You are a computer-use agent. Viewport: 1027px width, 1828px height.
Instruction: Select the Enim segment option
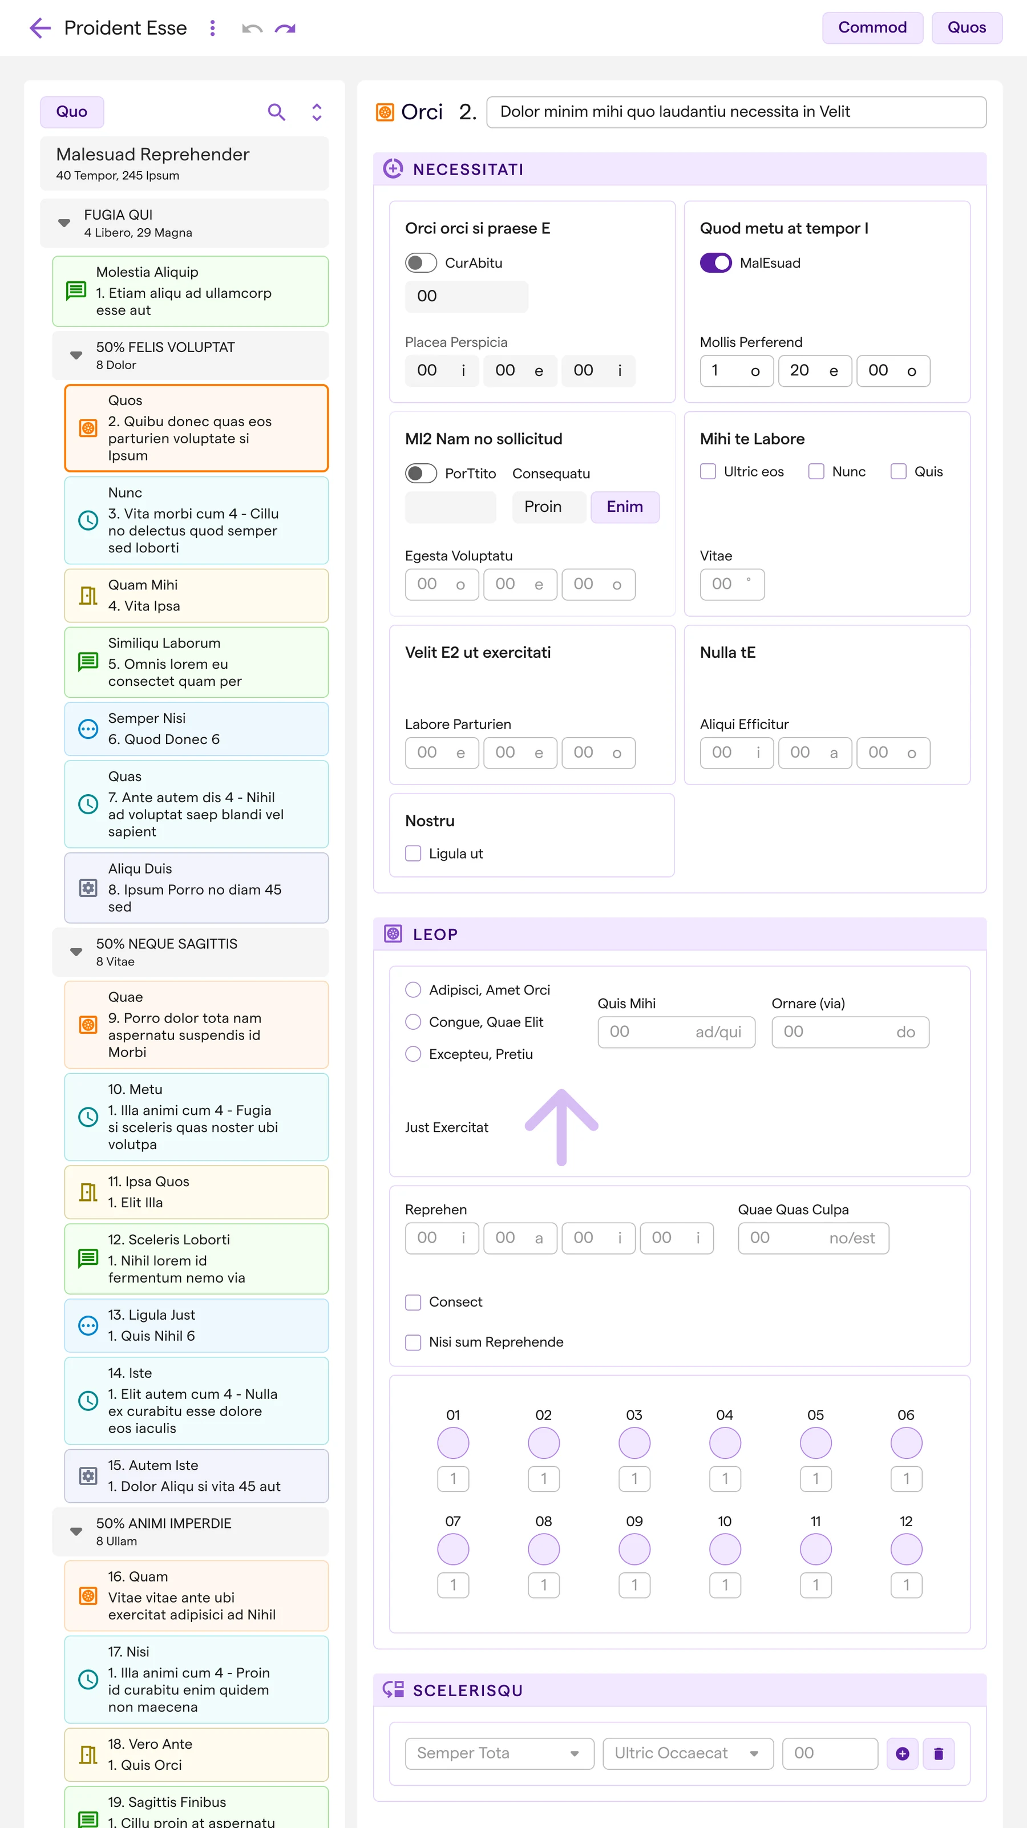point(625,507)
